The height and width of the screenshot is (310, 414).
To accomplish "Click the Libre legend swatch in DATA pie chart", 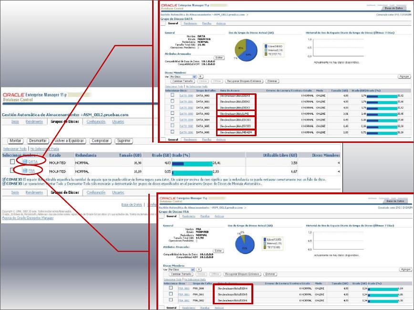I will click(x=266, y=46).
